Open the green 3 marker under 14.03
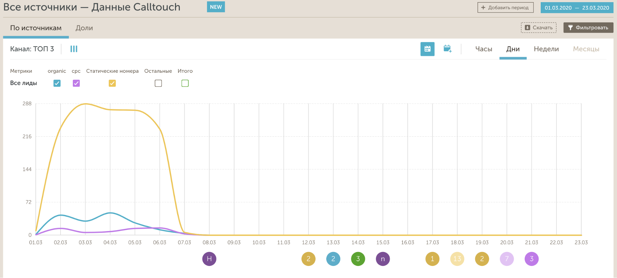This screenshot has height=278, width=617. pos(358,259)
